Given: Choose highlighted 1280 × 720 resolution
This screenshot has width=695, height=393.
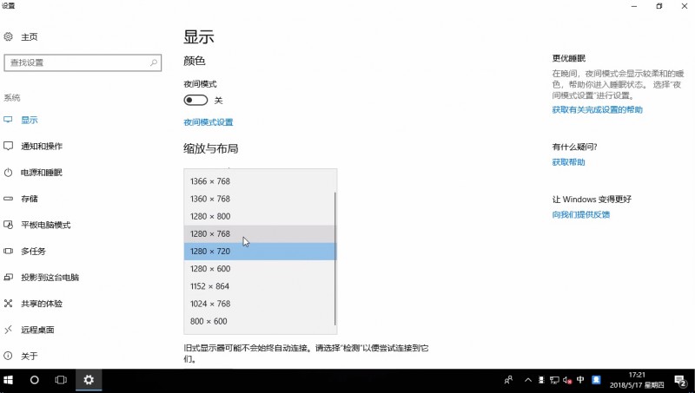Looking at the screenshot, I should [x=260, y=251].
